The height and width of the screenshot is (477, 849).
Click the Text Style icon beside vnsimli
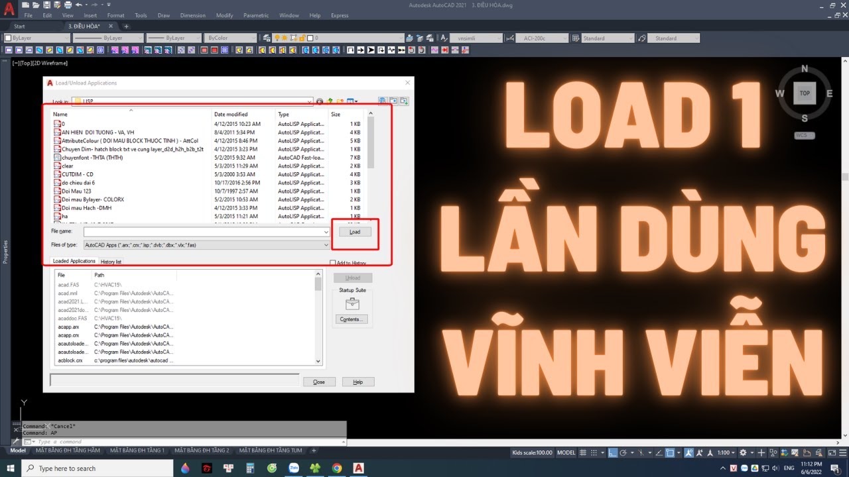[444, 38]
